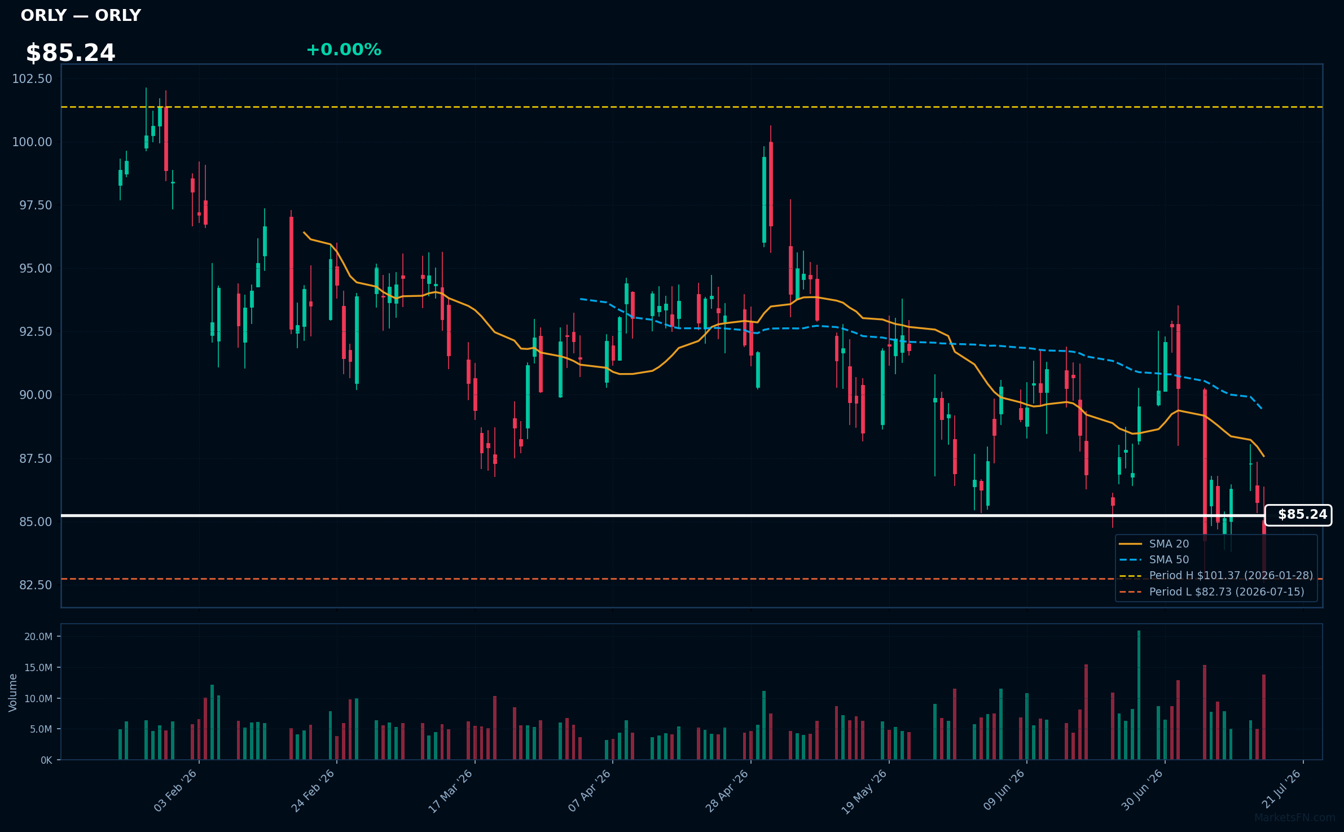
Task: Click the 82.50 price axis label
Action: tap(36, 585)
